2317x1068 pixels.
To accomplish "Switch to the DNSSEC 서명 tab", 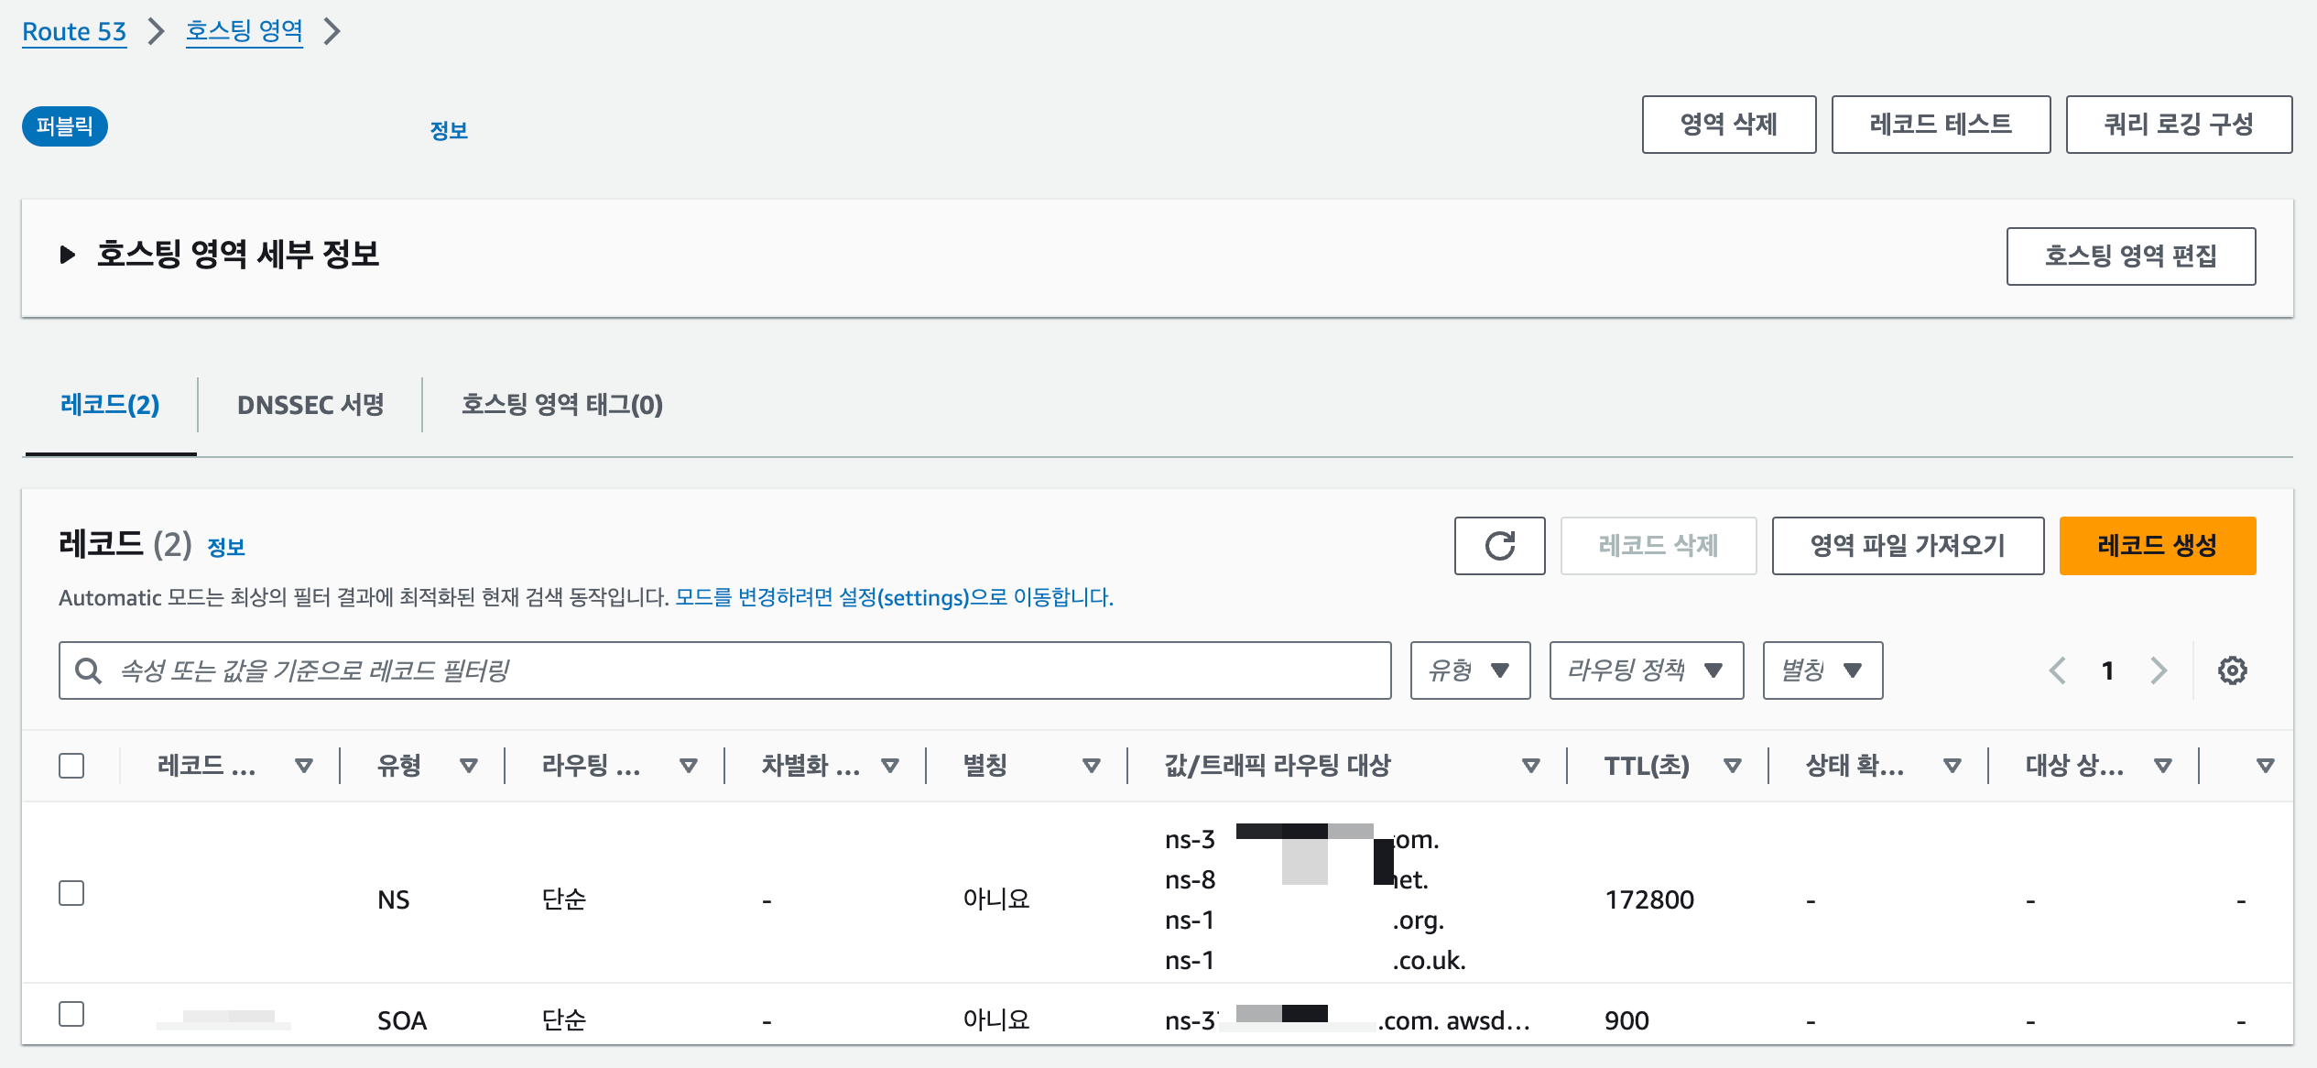I will click(310, 405).
